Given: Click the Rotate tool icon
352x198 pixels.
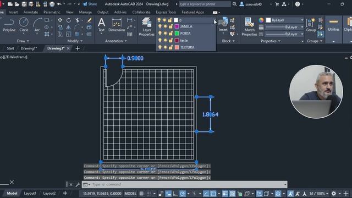Looking at the screenshot, I should pos(68,20).
